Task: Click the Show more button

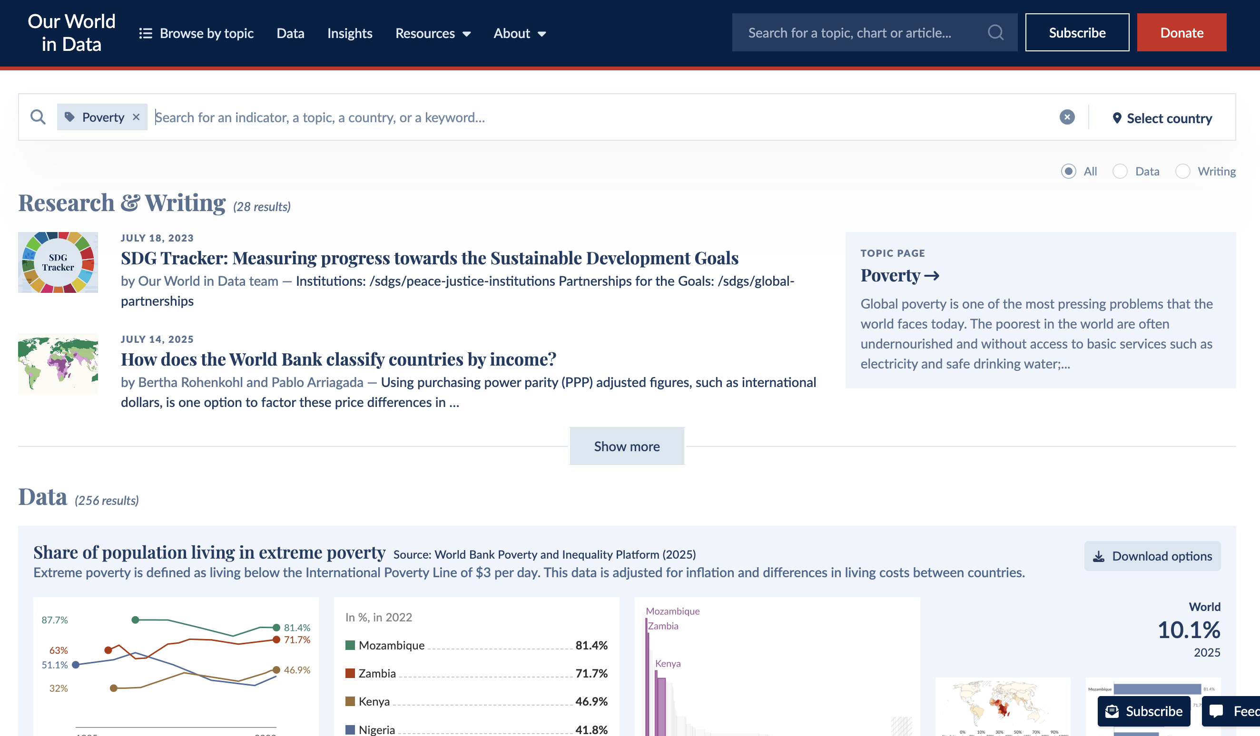Action: [x=627, y=445]
